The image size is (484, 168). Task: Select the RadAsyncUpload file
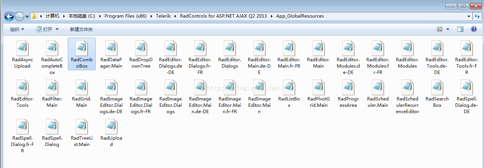click(22, 54)
